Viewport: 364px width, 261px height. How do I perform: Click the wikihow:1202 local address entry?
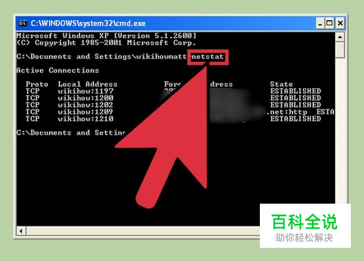click(x=85, y=105)
